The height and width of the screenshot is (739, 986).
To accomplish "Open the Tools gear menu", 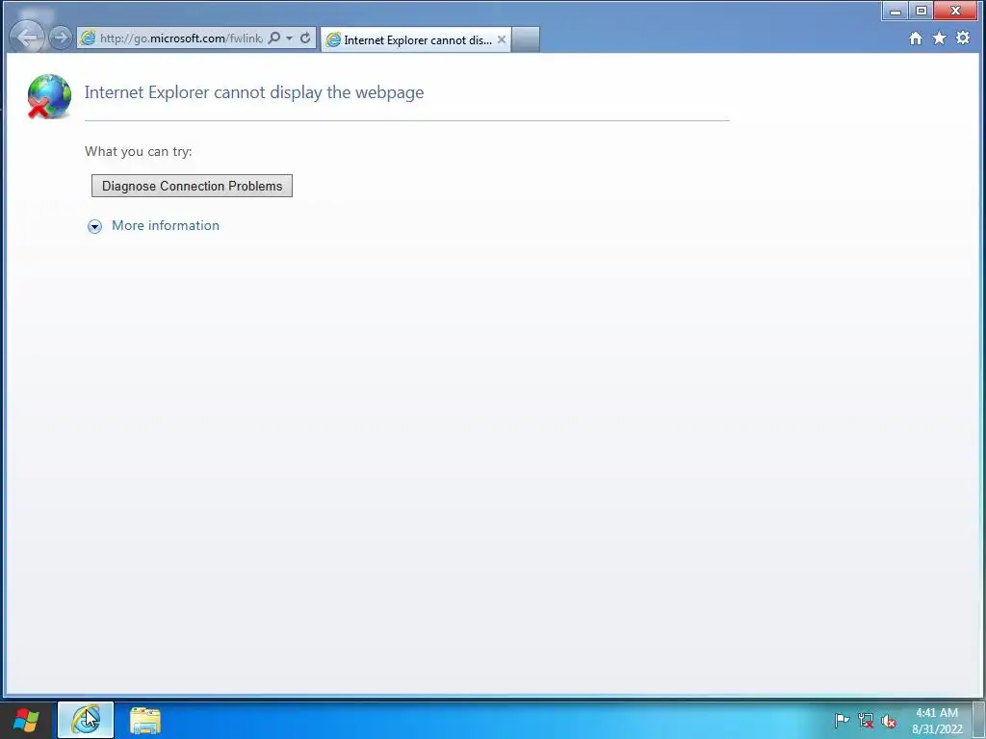I will [x=963, y=38].
